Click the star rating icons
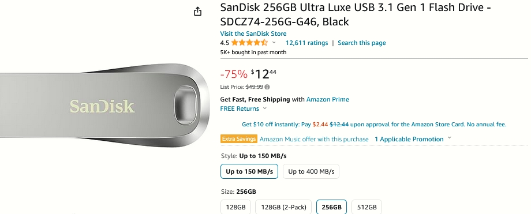 (x=249, y=43)
